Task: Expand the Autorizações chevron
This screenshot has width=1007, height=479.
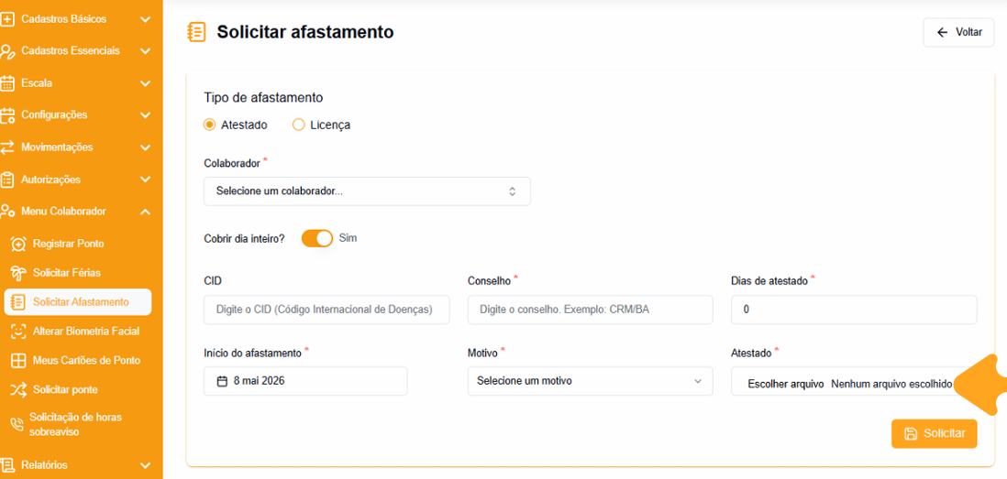Action: [x=145, y=180]
